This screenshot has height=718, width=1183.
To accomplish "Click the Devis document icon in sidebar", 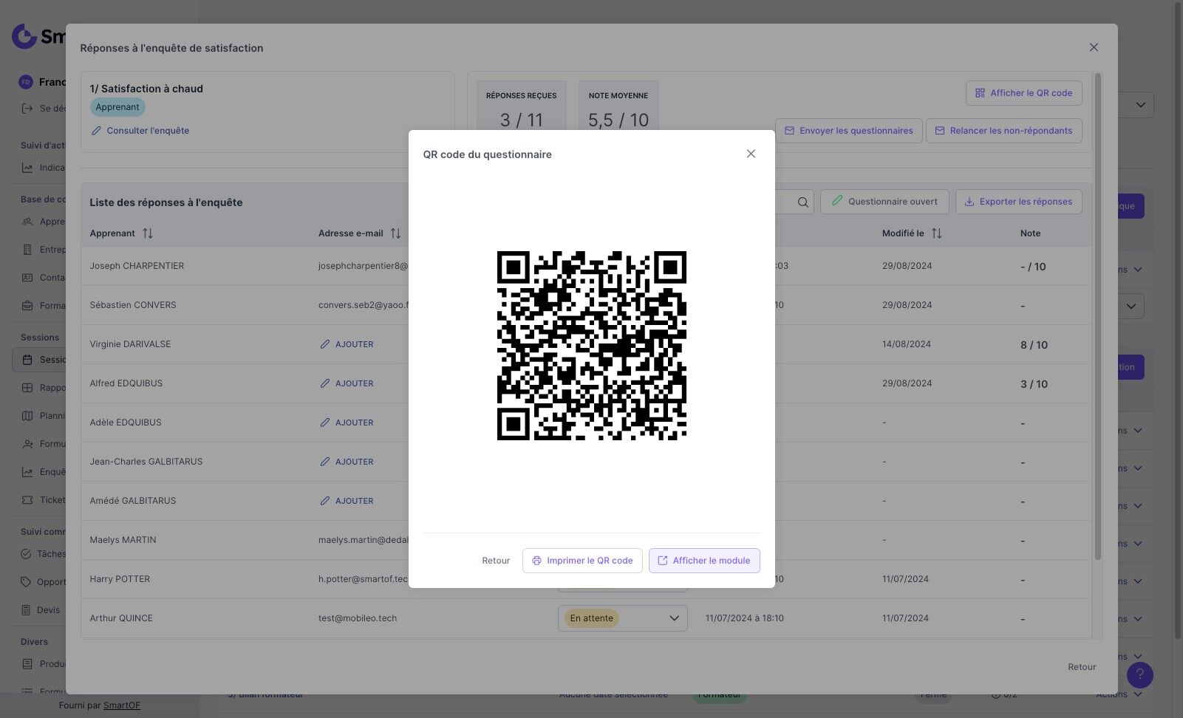I will pyautogui.click(x=26, y=610).
